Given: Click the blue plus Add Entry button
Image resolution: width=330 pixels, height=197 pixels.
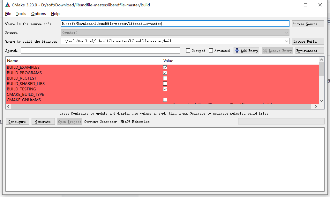Looking at the screenshot, I should tap(246, 51).
